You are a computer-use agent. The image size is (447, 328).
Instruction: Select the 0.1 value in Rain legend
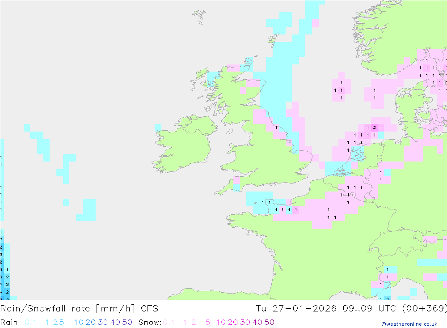click(30, 322)
